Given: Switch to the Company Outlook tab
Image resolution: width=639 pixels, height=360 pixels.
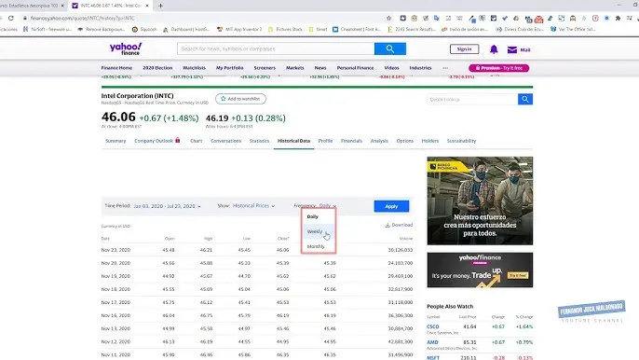Looking at the screenshot, I should [x=156, y=141].
